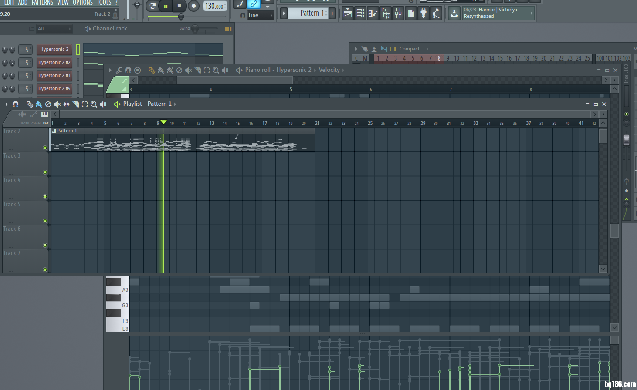Select the Slip tool in Playlist
The image size is (637, 390).
(66, 104)
